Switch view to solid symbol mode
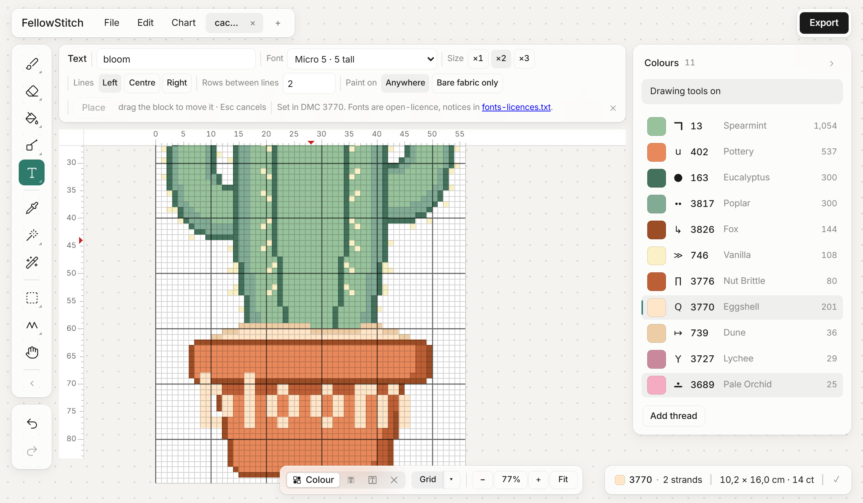Screen dimensions: 863x503 (x=351, y=480)
